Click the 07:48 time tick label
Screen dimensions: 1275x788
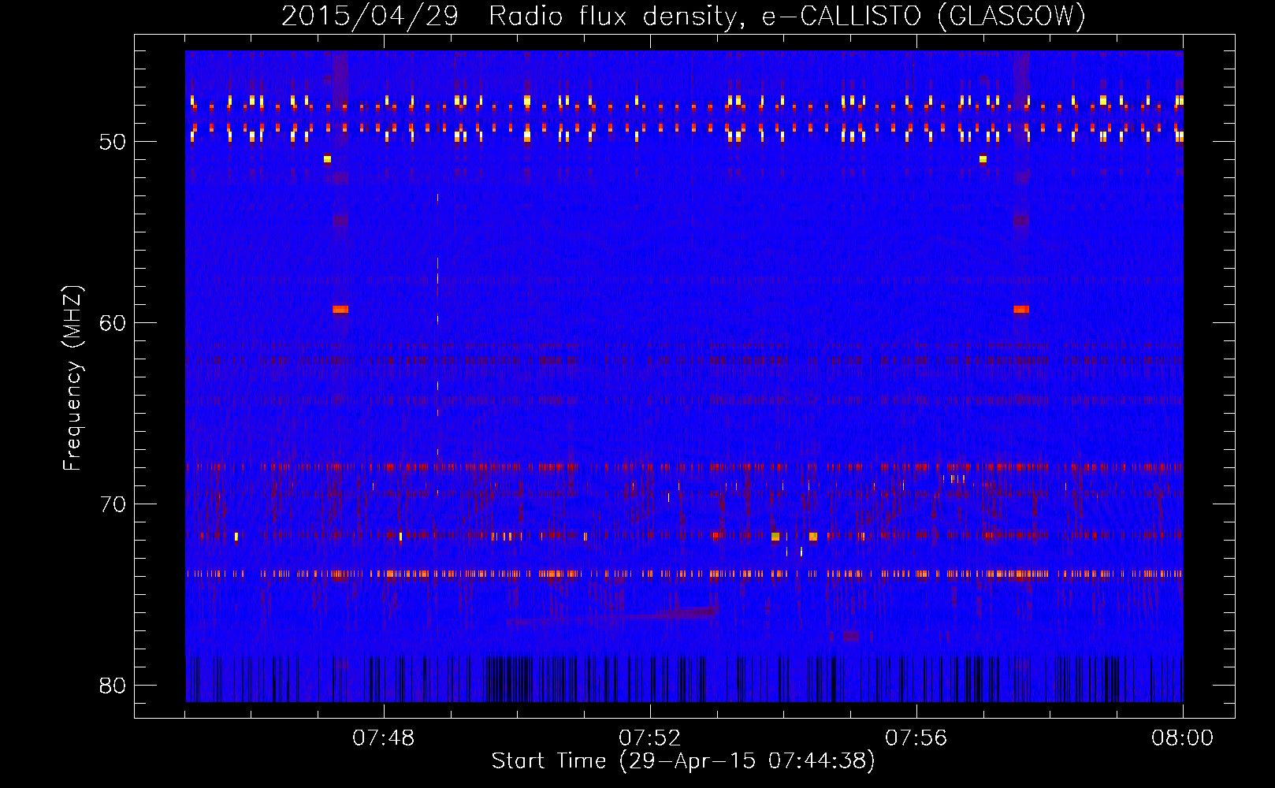click(x=383, y=738)
